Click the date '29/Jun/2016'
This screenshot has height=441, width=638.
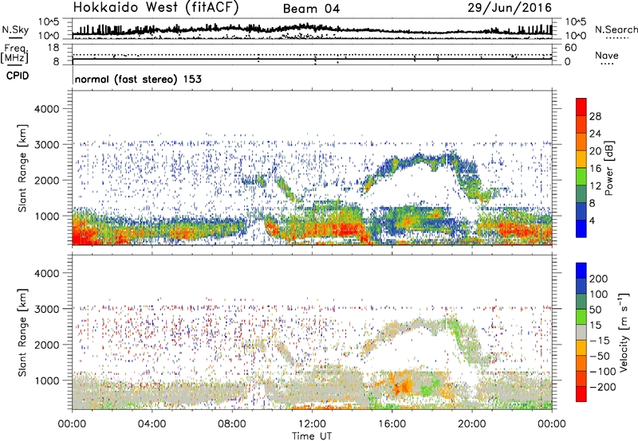(510, 8)
